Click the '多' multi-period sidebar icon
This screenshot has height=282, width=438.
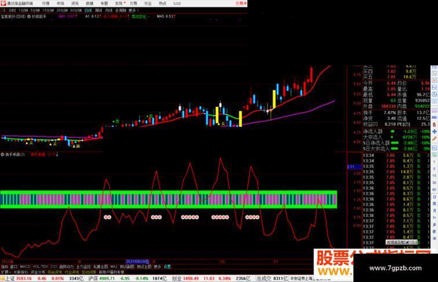tap(434, 225)
